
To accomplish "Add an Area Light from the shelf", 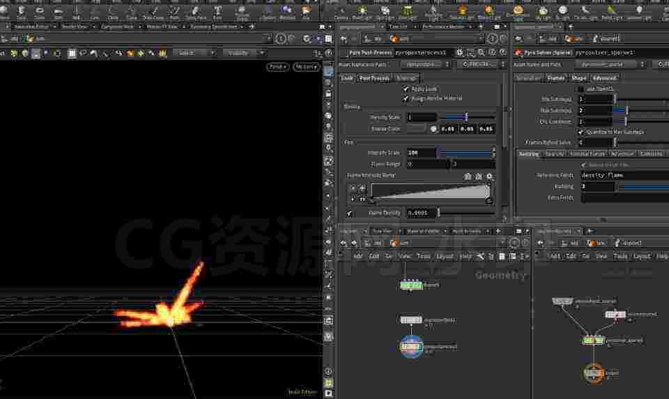I will click(x=408, y=12).
